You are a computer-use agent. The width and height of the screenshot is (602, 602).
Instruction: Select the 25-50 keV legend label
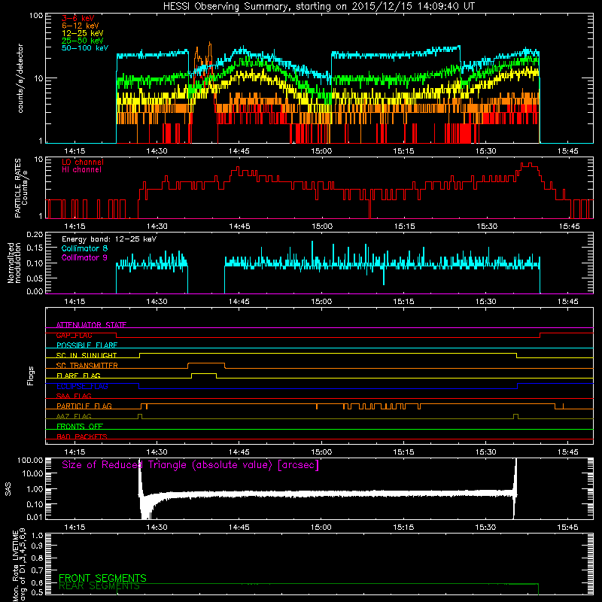82,41
